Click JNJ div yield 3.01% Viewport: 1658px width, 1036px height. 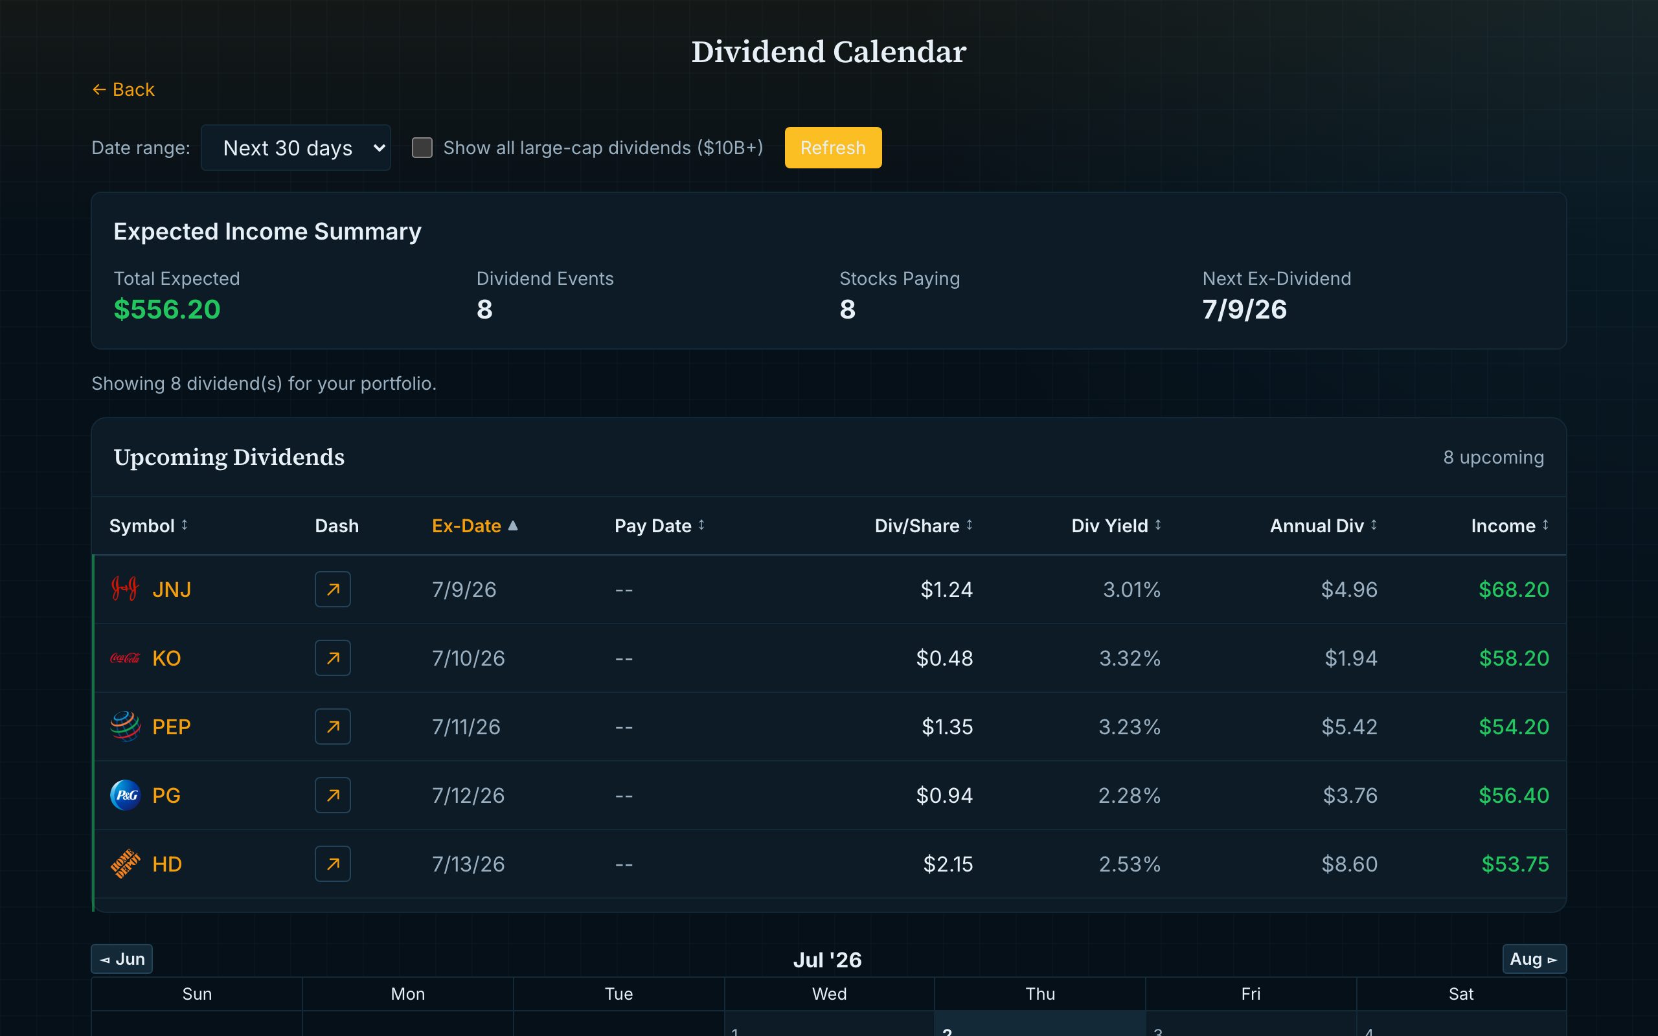(x=1131, y=589)
